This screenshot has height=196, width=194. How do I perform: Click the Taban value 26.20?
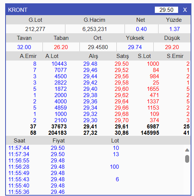click(x=61, y=47)
